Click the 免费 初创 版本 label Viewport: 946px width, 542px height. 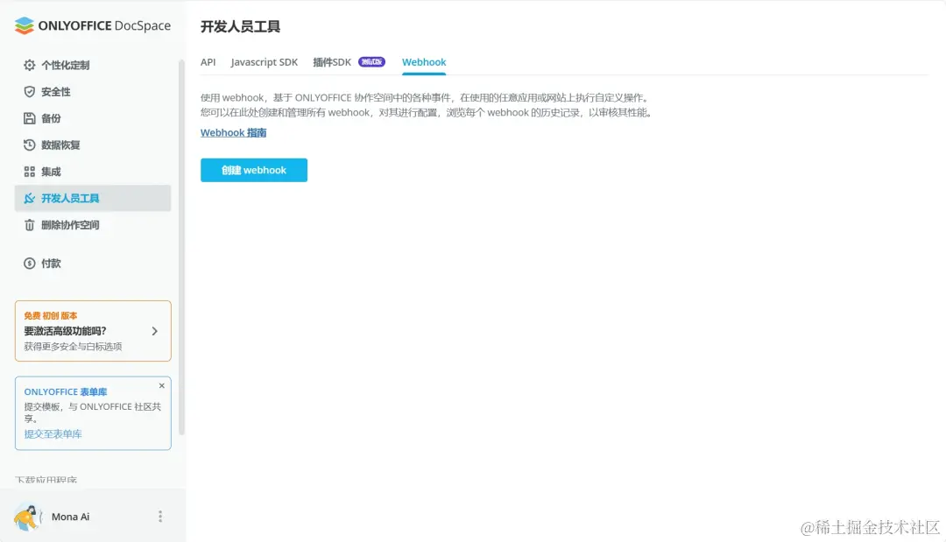click(51, 315)
